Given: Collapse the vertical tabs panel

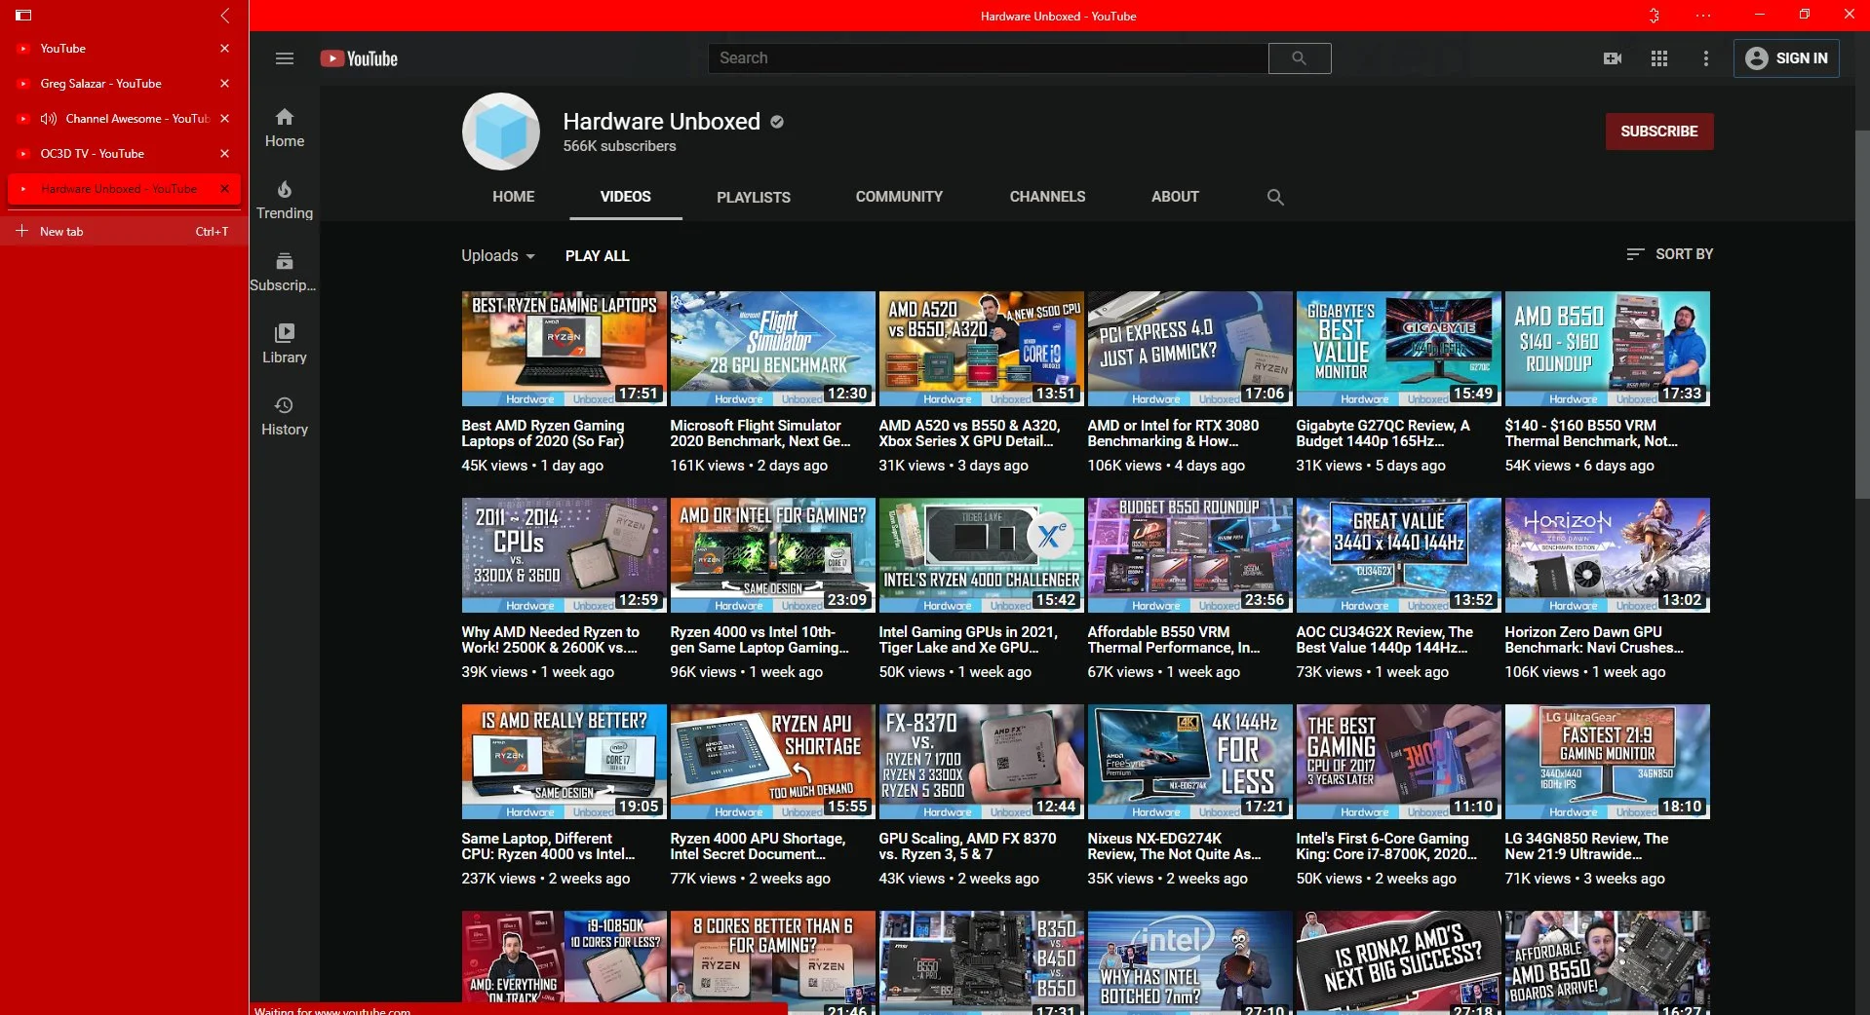Looking at the screenshot, I should click(225, 16).
